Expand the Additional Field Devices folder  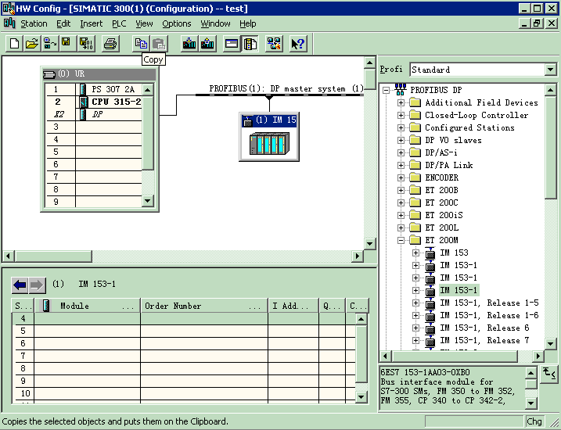[x=401, y=103]
